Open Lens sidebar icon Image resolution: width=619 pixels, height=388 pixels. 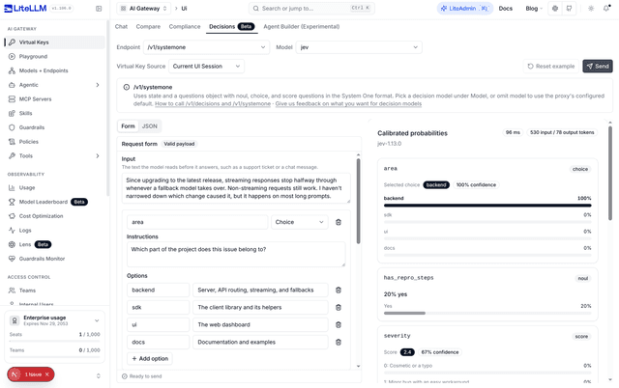[x=12, y=244]
